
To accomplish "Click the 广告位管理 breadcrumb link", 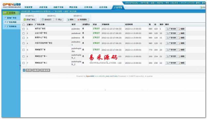I will point(57,11).
